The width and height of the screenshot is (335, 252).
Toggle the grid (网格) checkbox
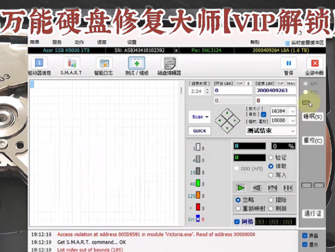click(237, 222)
